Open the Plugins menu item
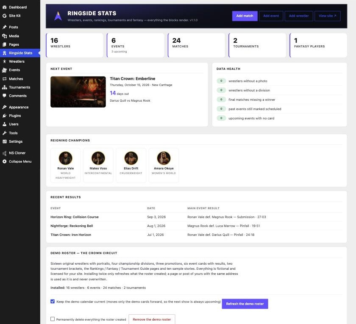 pyautogui.click(x=20, y=116)
